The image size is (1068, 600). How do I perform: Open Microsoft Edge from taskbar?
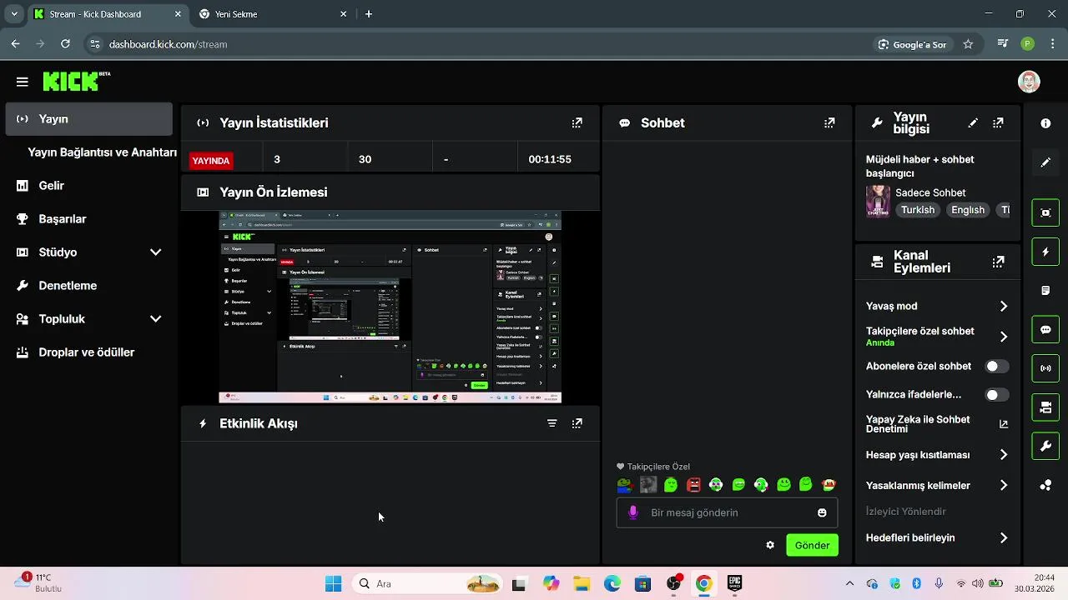click(612, 583)
